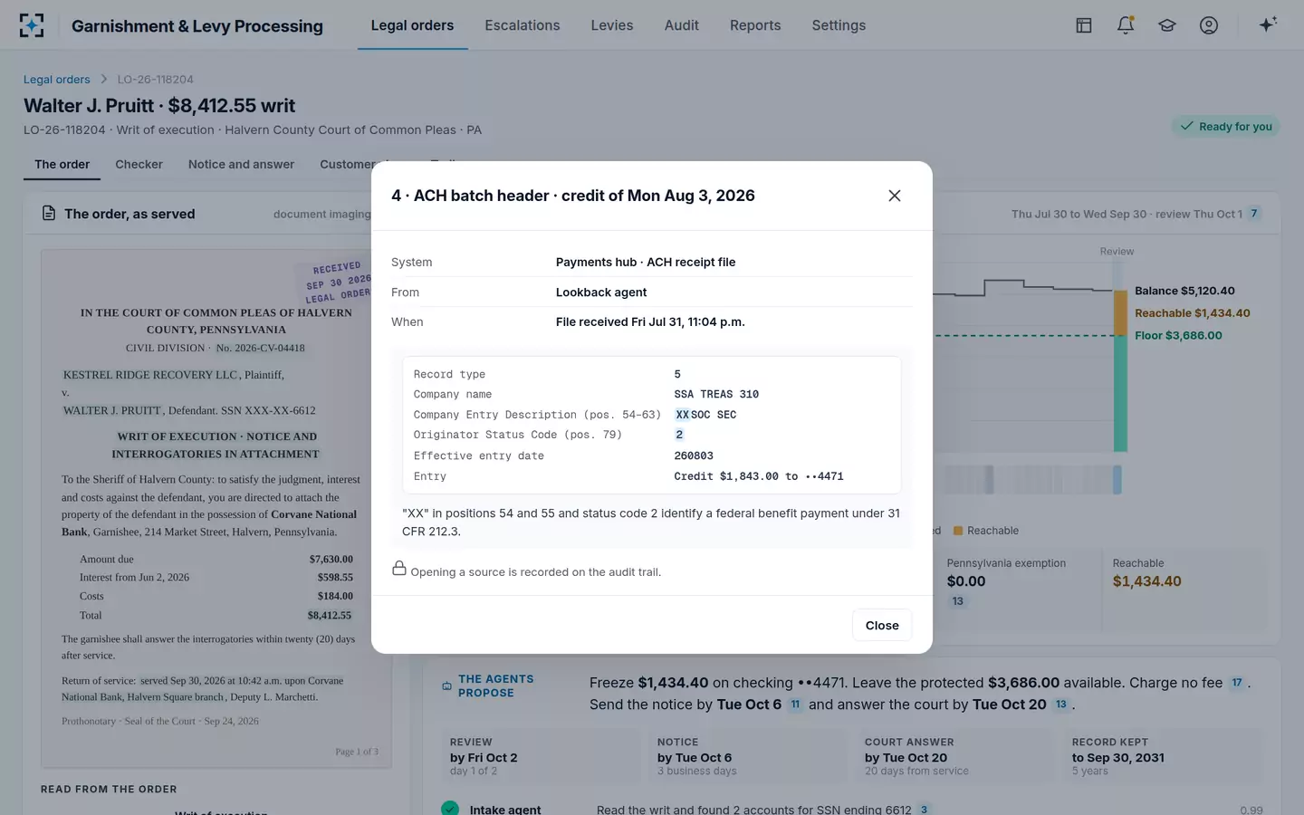Click the highlighted XX in Company Entry Description

(x=682, y=415)
